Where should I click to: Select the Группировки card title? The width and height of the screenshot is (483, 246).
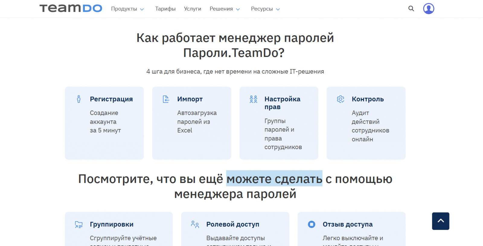(112, 224)
